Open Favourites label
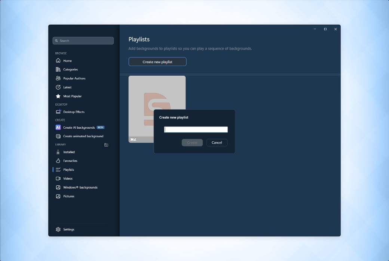Screen dimensions: 389x261 pos(70,161)
